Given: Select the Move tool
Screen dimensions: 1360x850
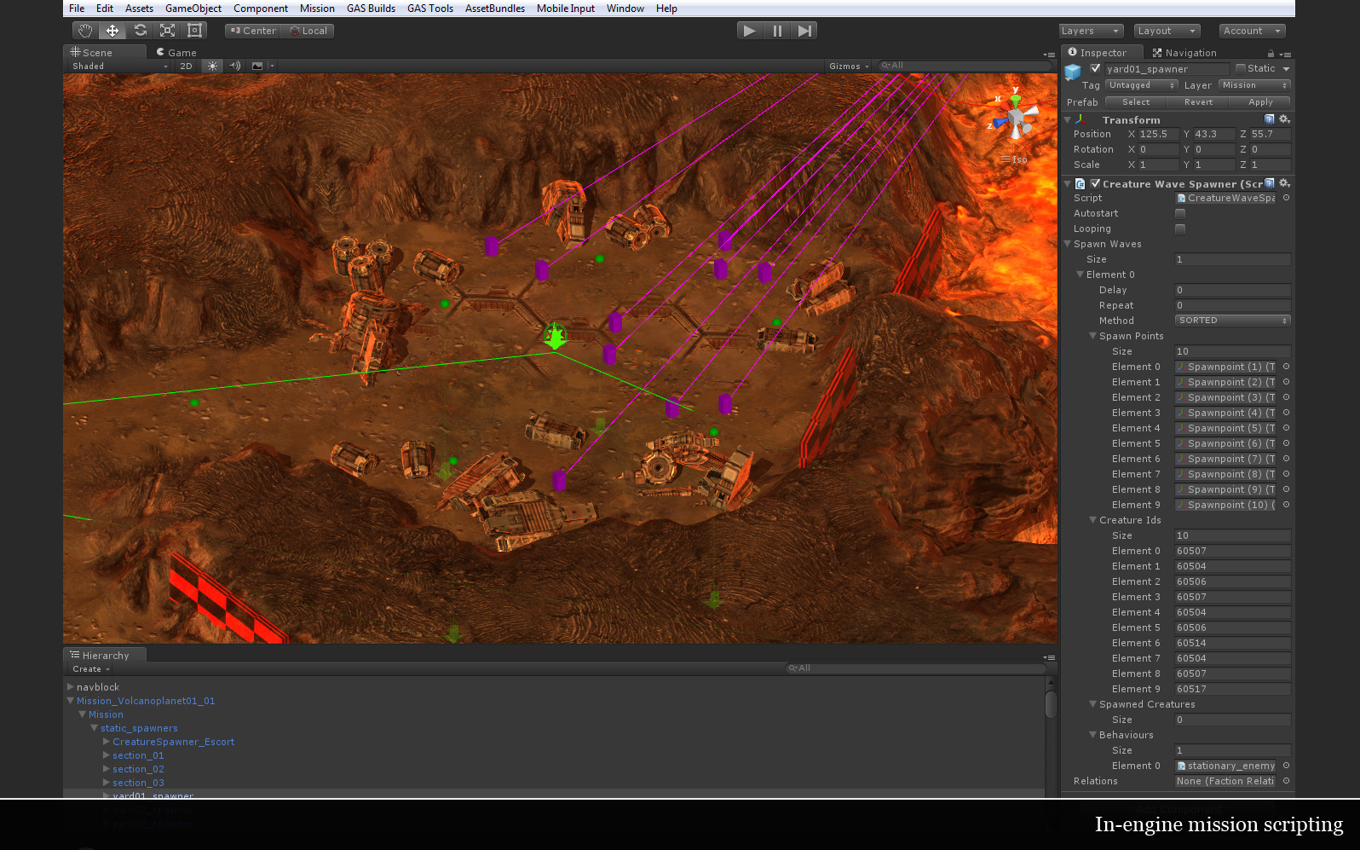Looking at the screenshot, I should 112,31.
